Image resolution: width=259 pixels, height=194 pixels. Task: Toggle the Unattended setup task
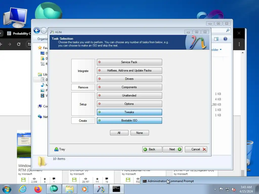click(129, 95)
